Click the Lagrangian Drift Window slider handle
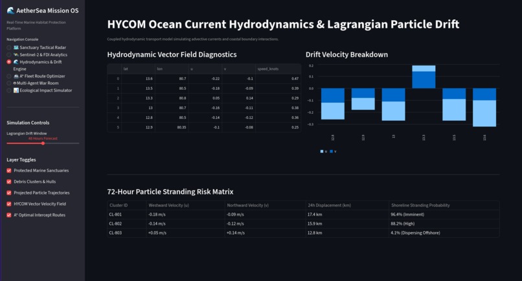The height and width of the screenshot is (281, 522). point(43,143)
